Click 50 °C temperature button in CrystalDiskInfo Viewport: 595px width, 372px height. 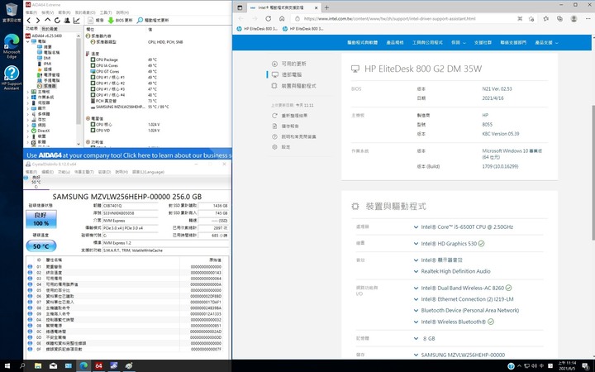pos(41,246)
